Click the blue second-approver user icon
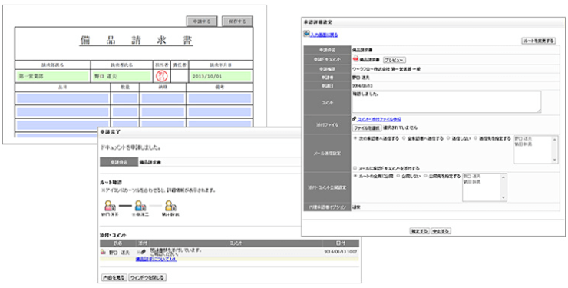 coord(140,206)
